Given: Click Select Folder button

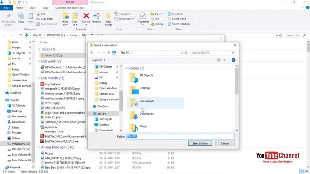Looking at the screenshot, I should 200,143.
